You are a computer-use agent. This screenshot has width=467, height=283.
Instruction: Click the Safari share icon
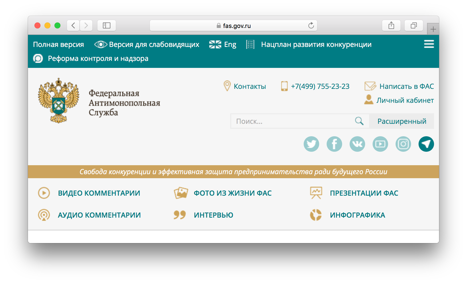click(x=391, y=25)
